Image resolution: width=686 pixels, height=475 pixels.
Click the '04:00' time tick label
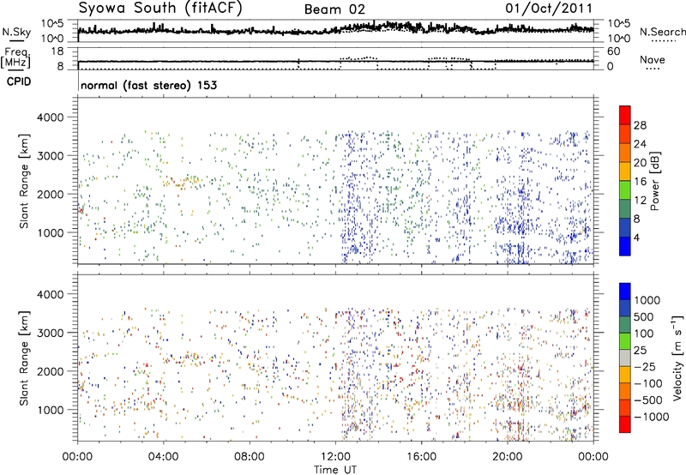(x=163, y=457)
